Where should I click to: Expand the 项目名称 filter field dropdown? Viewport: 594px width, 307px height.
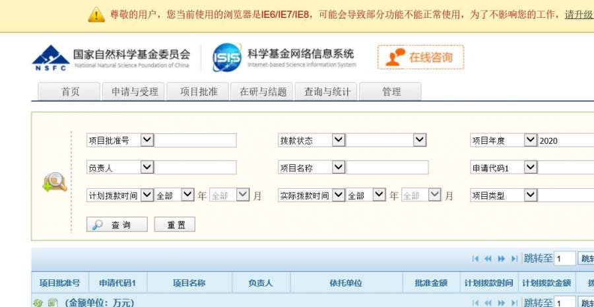(x=339, y=167)
